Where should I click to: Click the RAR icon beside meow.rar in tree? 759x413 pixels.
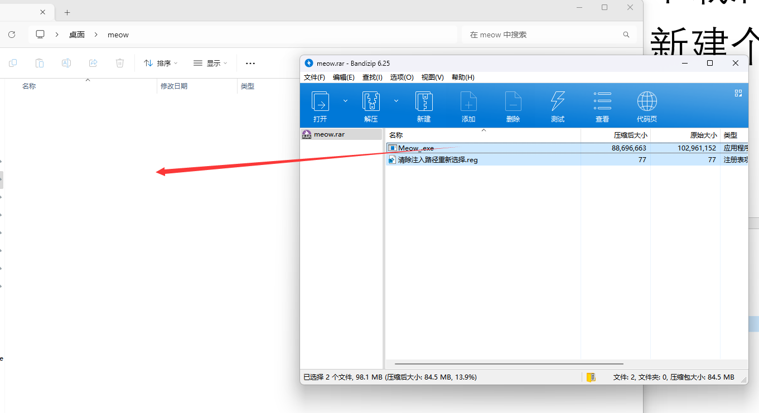coord(307,134)
